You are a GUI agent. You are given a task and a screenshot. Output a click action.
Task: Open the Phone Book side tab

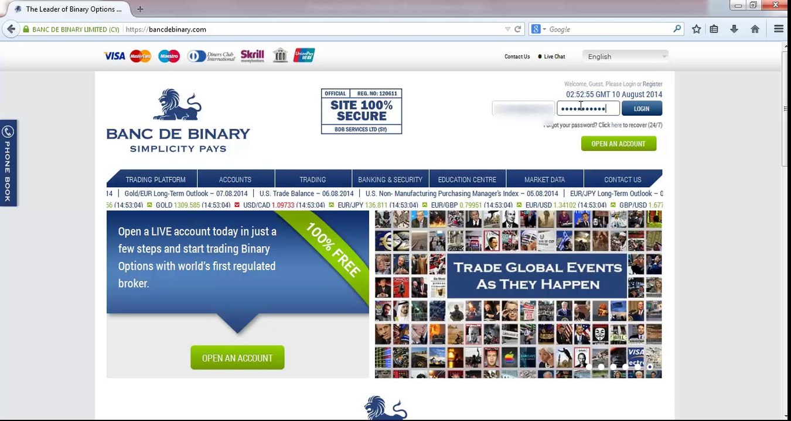coord(8,163)
